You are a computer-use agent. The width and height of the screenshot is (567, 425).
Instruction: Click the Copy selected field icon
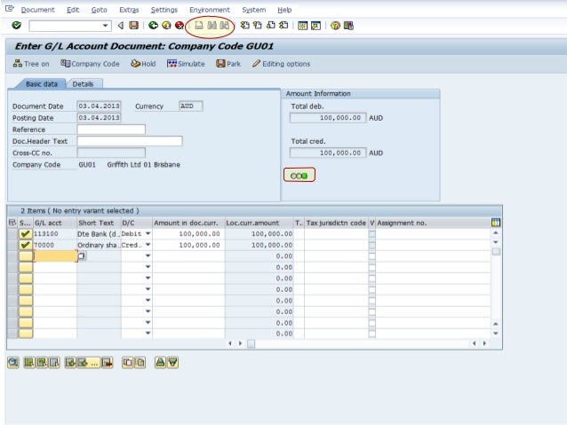[x=140, y=362]
